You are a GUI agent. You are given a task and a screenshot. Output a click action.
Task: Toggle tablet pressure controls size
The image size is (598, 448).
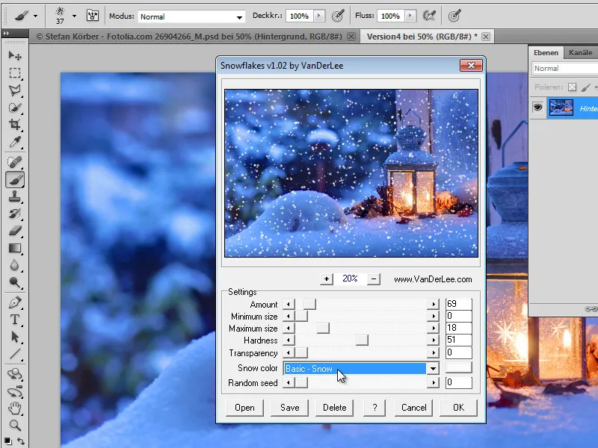(454, 16)
